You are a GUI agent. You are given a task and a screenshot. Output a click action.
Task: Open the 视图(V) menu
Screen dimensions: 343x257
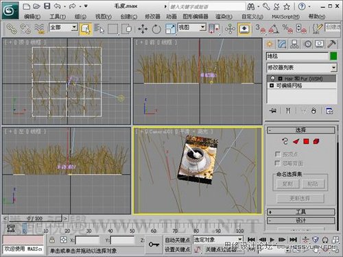(104, 16)
